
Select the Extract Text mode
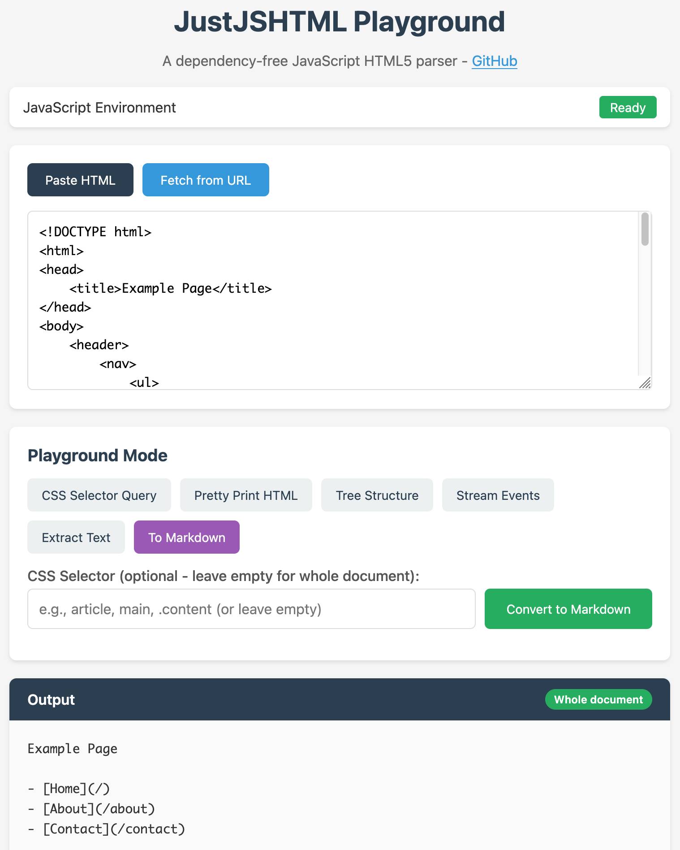(x=76, y=537)
